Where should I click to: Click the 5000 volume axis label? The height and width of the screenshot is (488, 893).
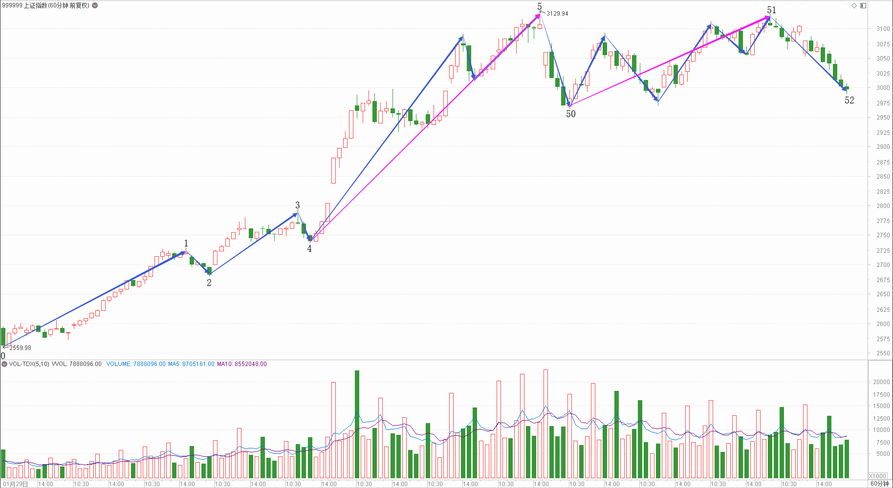883,454
